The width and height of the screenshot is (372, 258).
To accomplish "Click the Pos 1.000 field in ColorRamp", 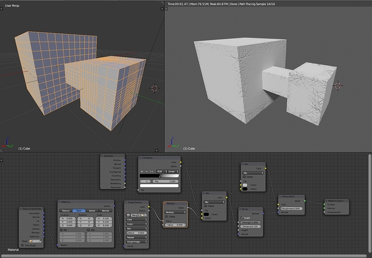I will click(x=166, y=181).
